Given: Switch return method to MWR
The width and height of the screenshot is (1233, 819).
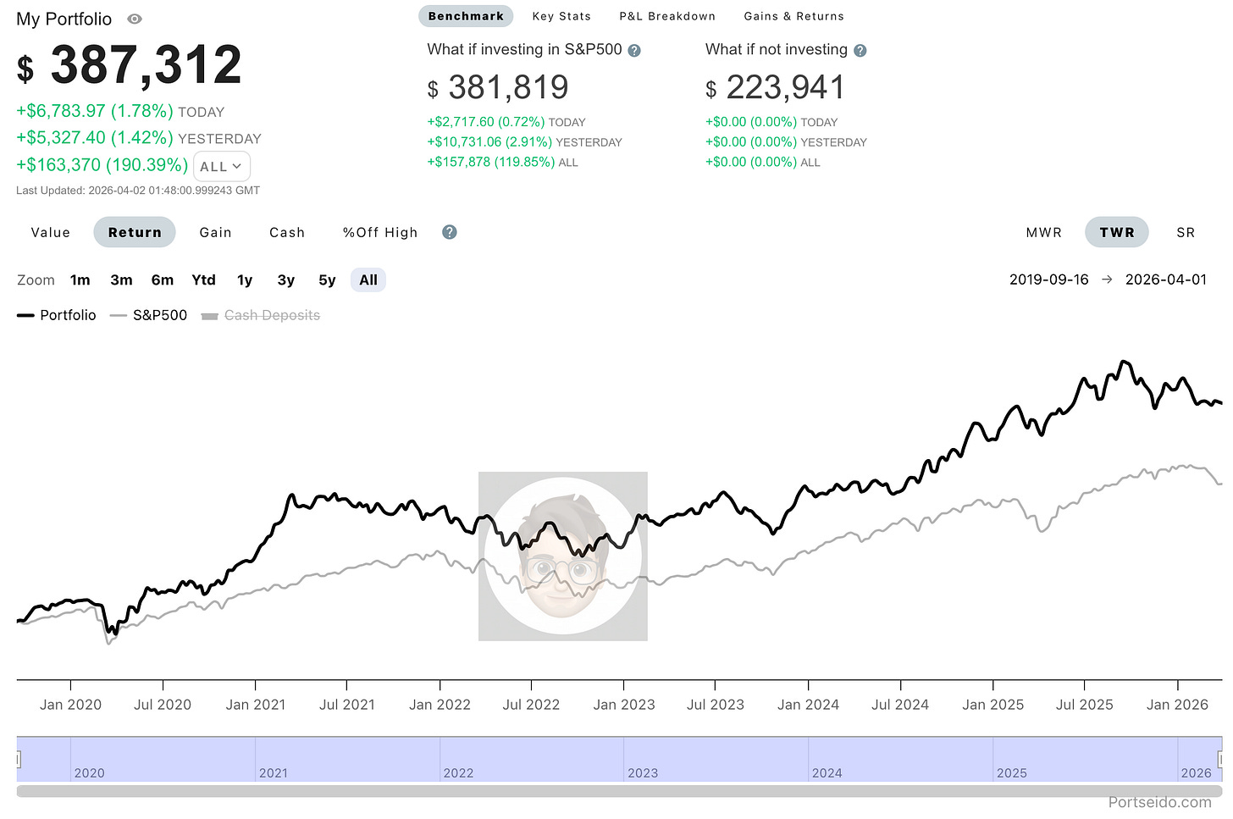Looking at the screenshot, I should (x=1043, y=232).
